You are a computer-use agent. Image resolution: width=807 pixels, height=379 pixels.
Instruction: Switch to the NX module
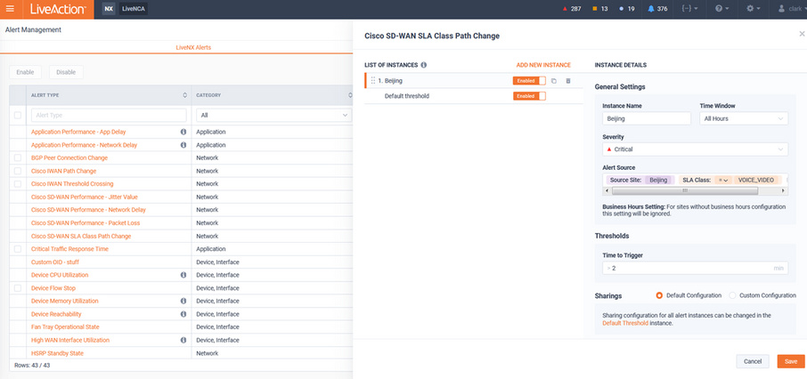(109, 9)
